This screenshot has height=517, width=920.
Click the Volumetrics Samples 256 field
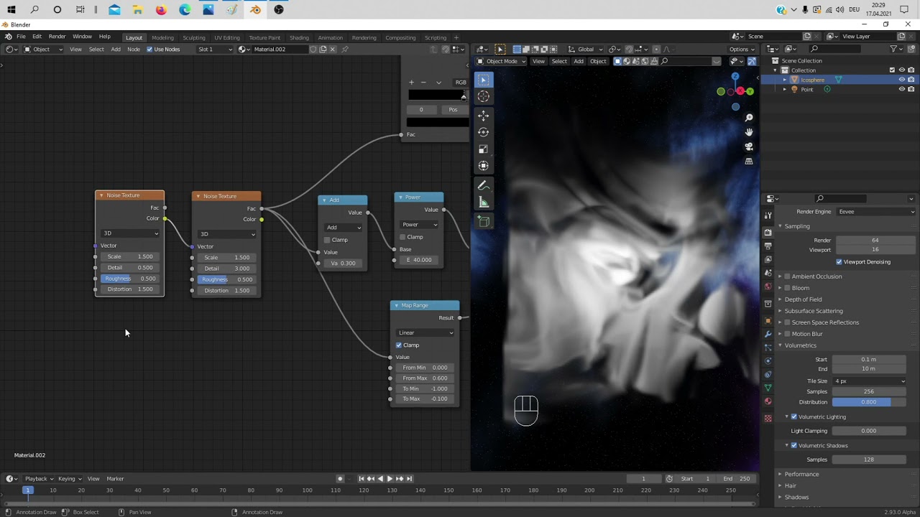click(868, 392)
